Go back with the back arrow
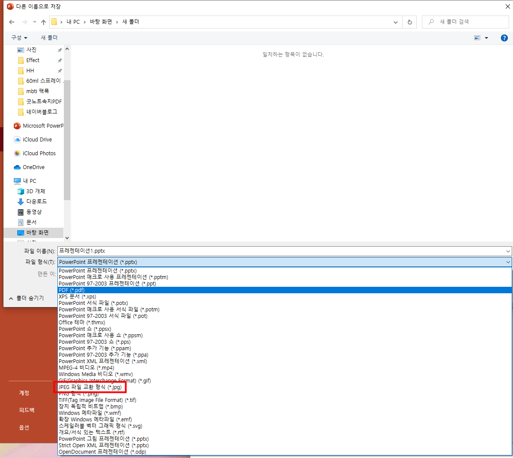The width and height of the screenshot is (513, 458). 12,22
